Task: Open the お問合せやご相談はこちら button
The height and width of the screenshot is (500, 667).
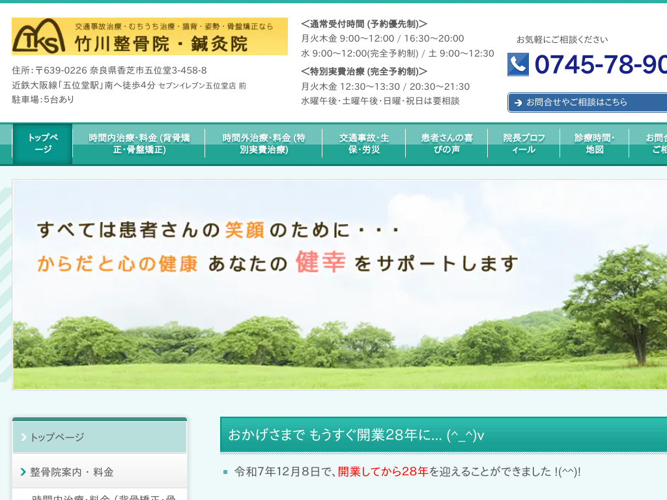Action: pos(586,102)
